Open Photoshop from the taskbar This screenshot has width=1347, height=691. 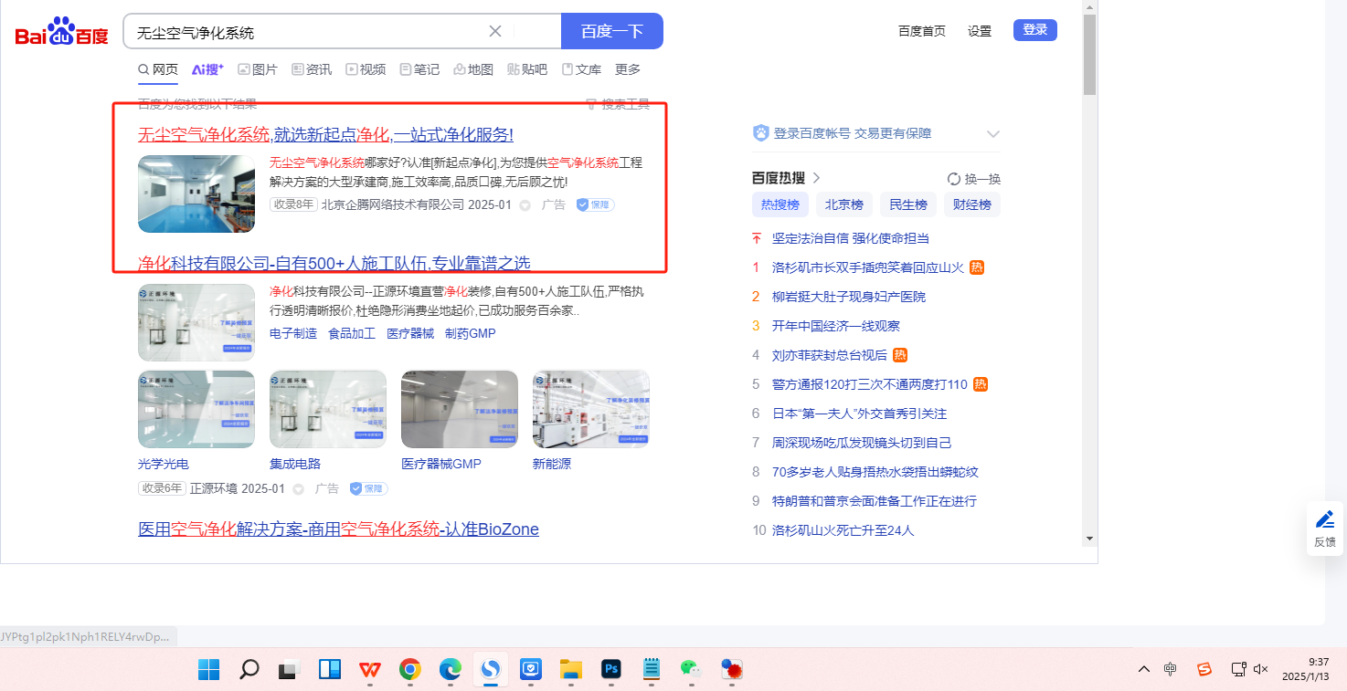click(611, 669)
